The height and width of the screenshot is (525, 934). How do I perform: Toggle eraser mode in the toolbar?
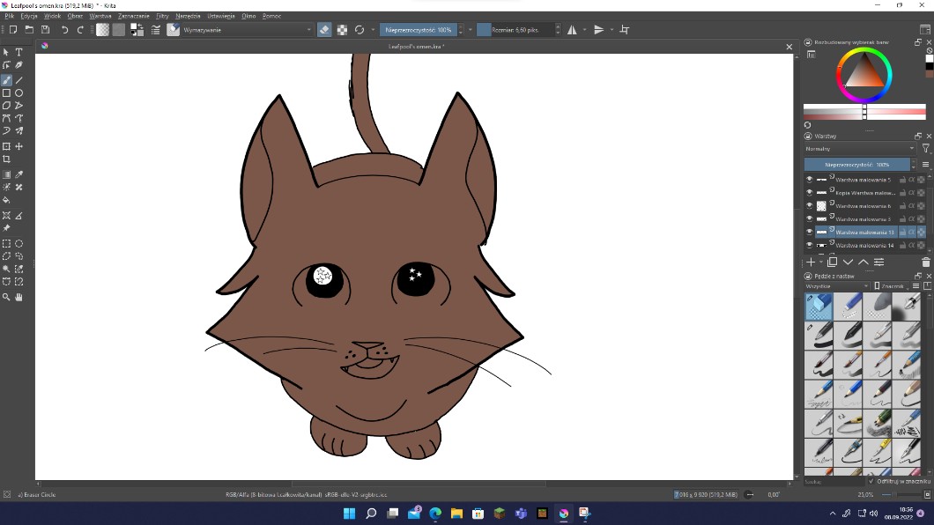point(323,29)
